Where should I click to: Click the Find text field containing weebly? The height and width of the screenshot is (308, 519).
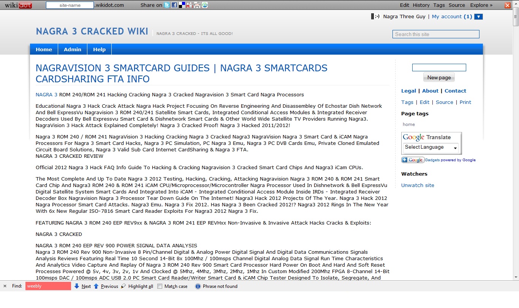coord(48,286)
